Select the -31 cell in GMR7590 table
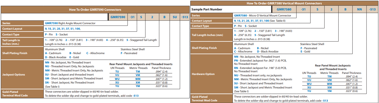 pos(132,17)
